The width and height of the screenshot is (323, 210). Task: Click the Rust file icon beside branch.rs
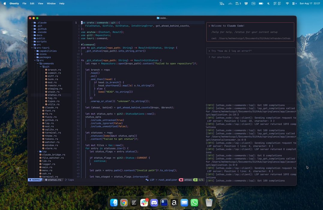click(46, 70)
